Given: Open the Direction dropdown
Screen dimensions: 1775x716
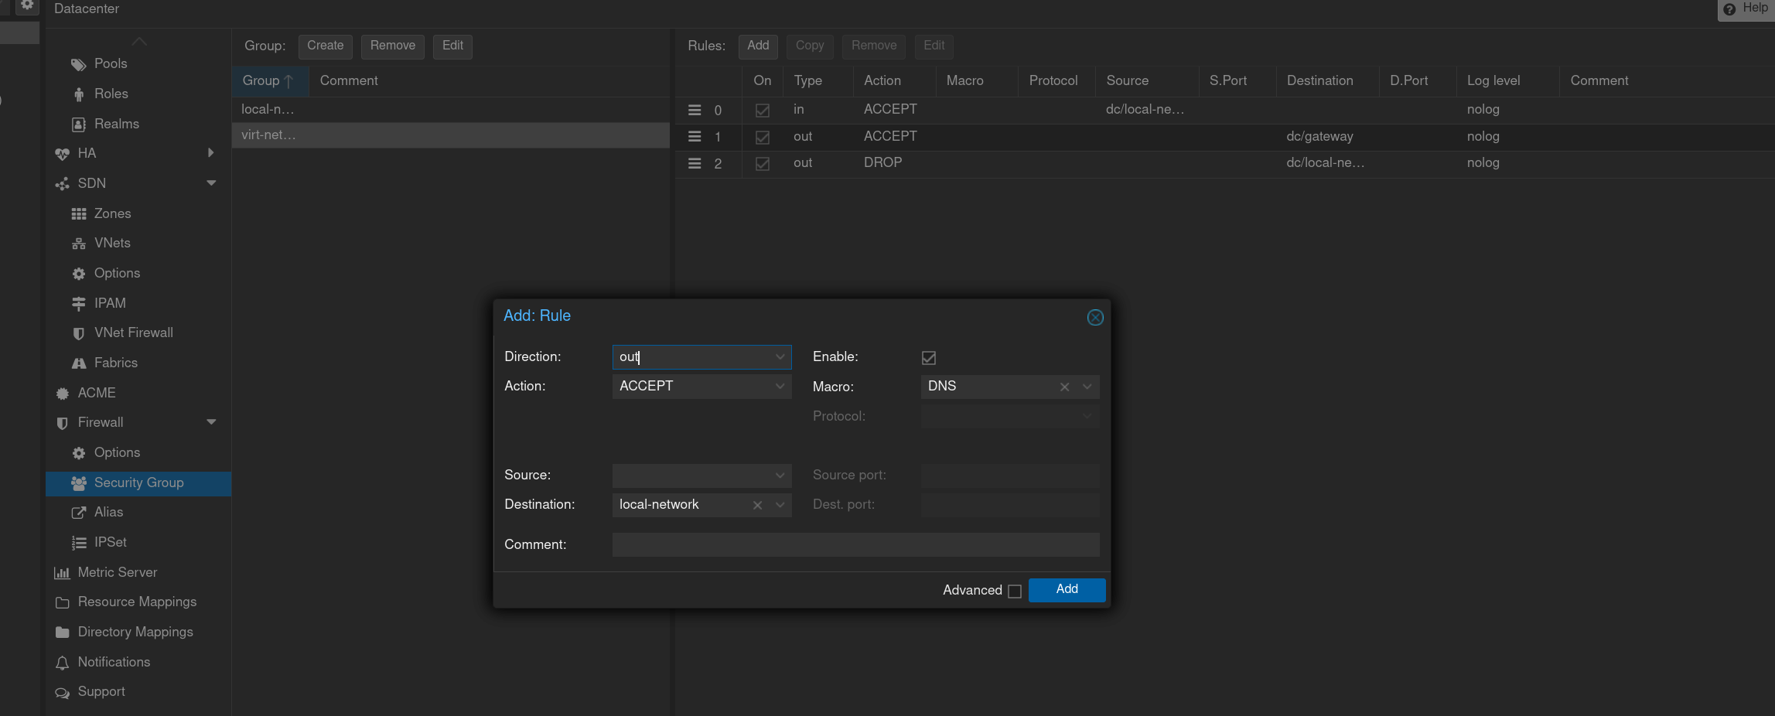Looking at the screenshot, I should 780,356.
